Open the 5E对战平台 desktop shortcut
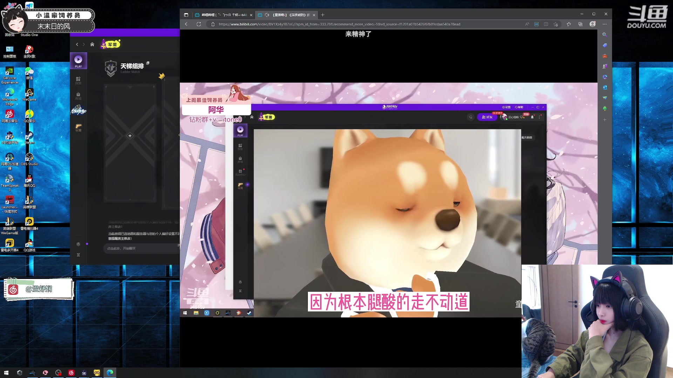673x378 pixels. [x=9, y=138]
